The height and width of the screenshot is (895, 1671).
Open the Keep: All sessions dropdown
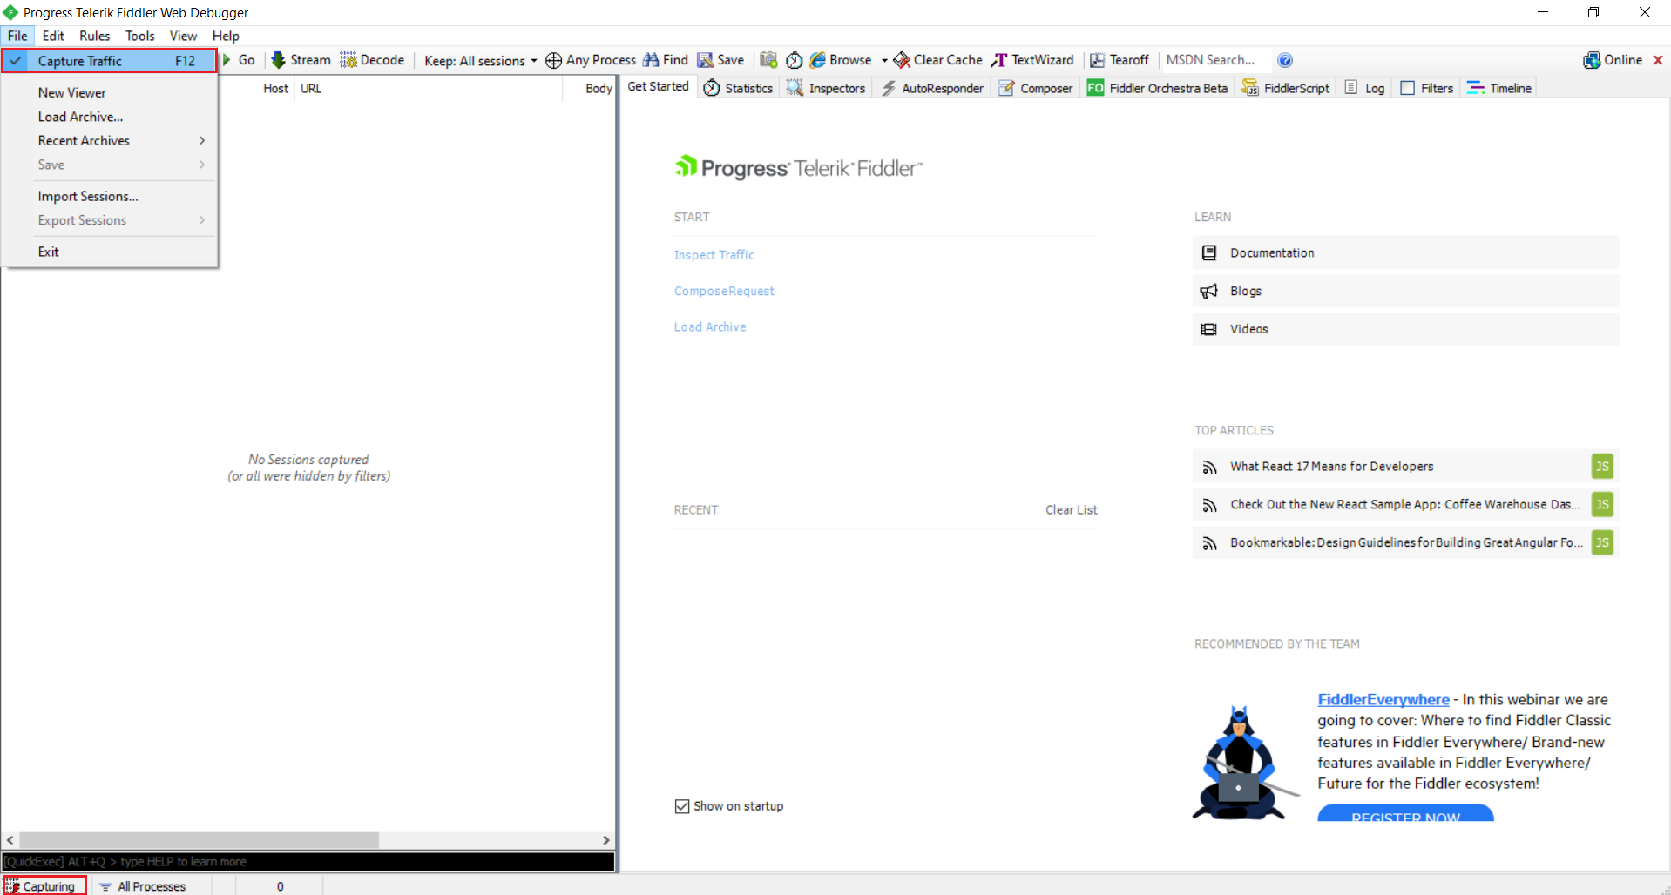click(481, 60)
